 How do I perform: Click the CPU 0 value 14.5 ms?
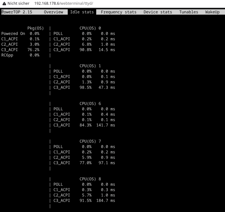[107, 50]
